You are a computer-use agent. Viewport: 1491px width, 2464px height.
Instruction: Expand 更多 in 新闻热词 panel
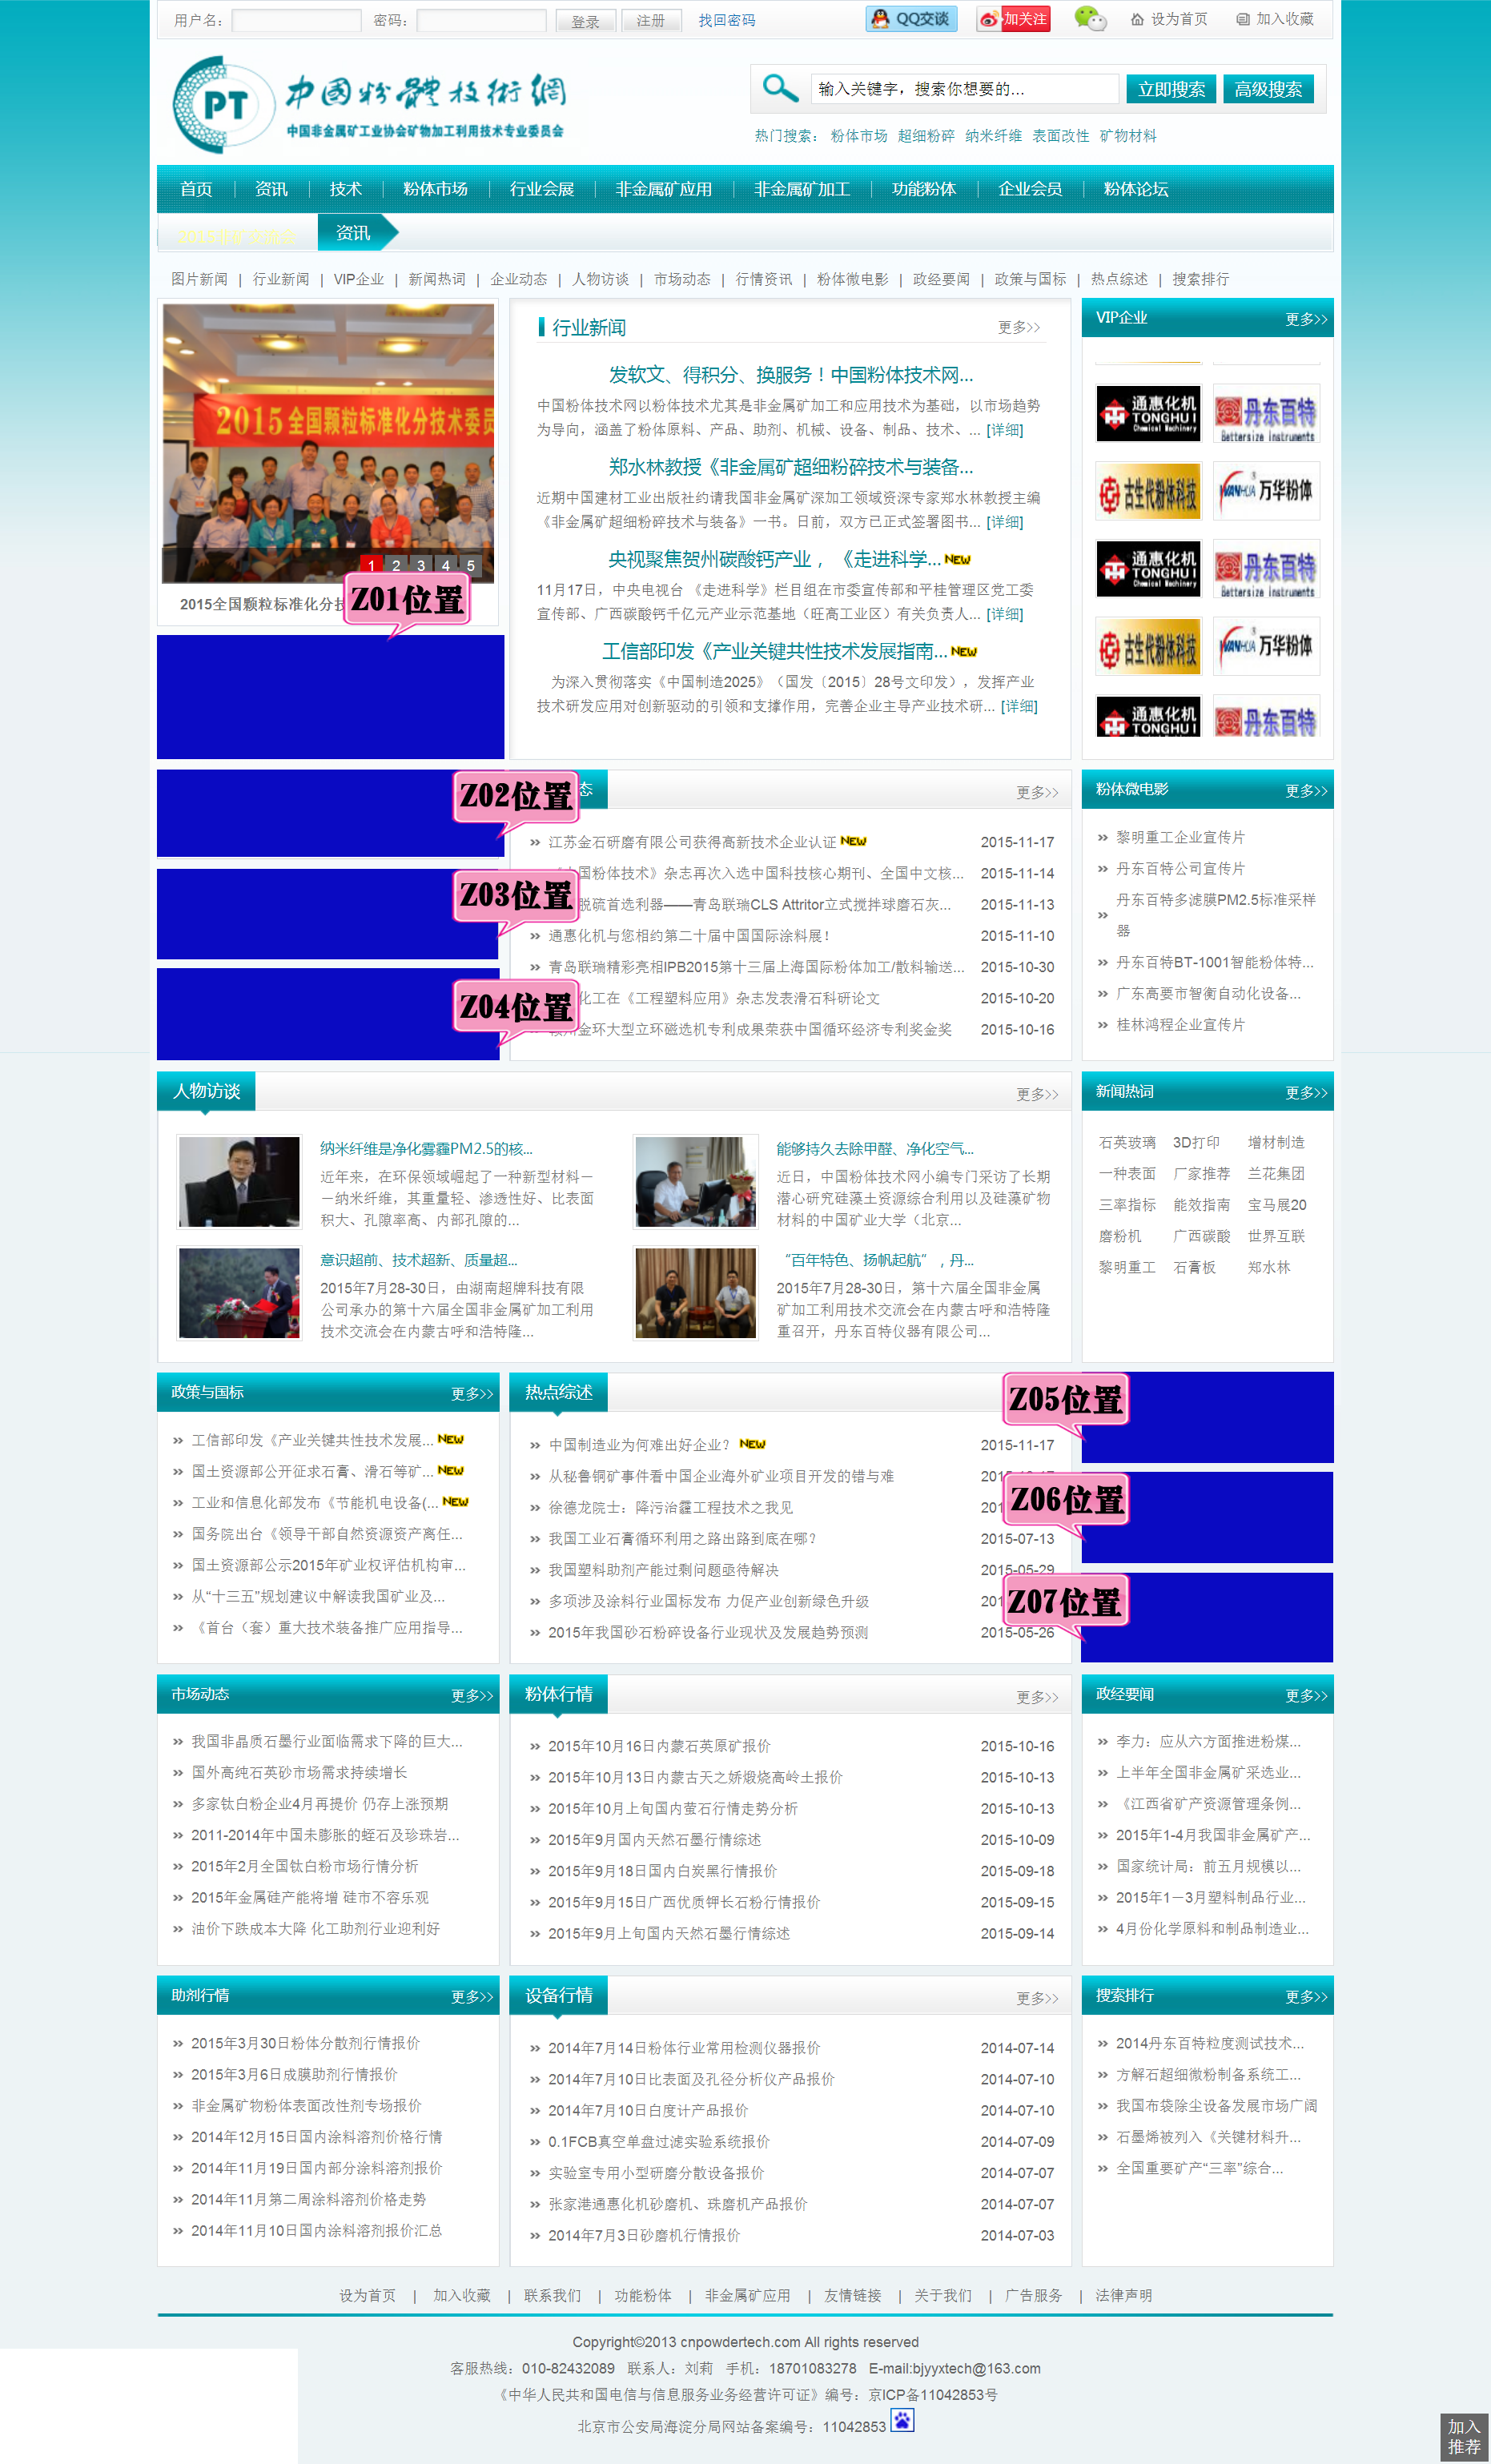[1306, 1093]
